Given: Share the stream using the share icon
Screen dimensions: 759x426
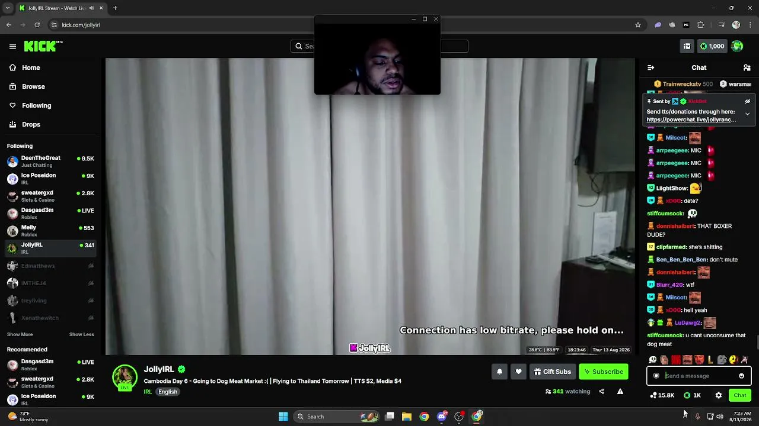Looking at the screenshot, I should pos(601,391).
